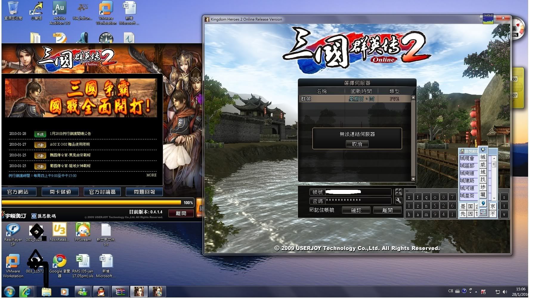This screenshot has height=299, width=535.
Task: Open RealPlayer SP desktop icon
Action: click(13, 234)
